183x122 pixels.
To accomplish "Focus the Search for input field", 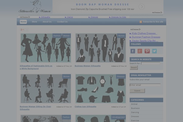I will (151, 63).
